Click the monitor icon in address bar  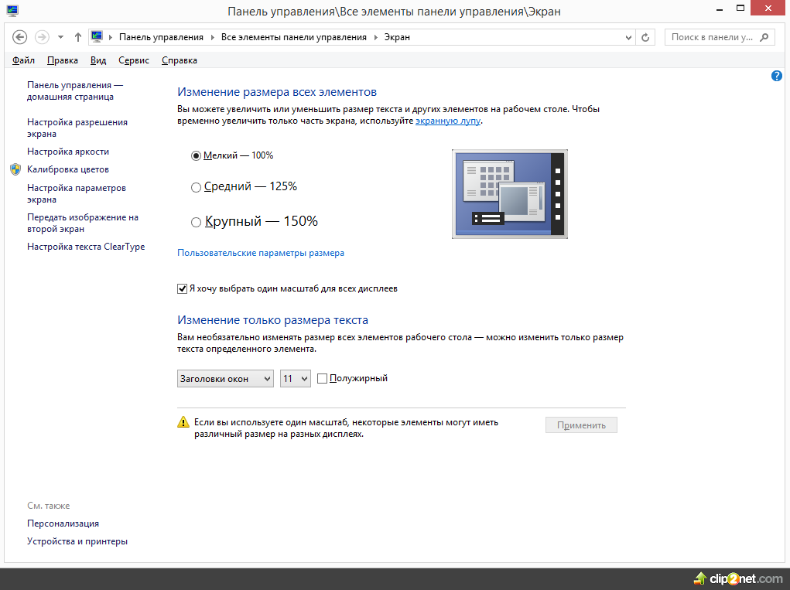97,37
